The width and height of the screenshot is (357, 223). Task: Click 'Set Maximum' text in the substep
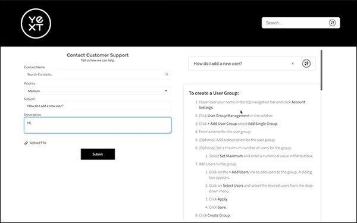231,156
